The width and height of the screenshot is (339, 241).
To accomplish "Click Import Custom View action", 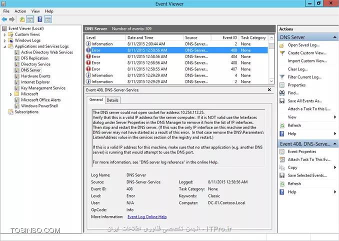I will pos(307,61).
